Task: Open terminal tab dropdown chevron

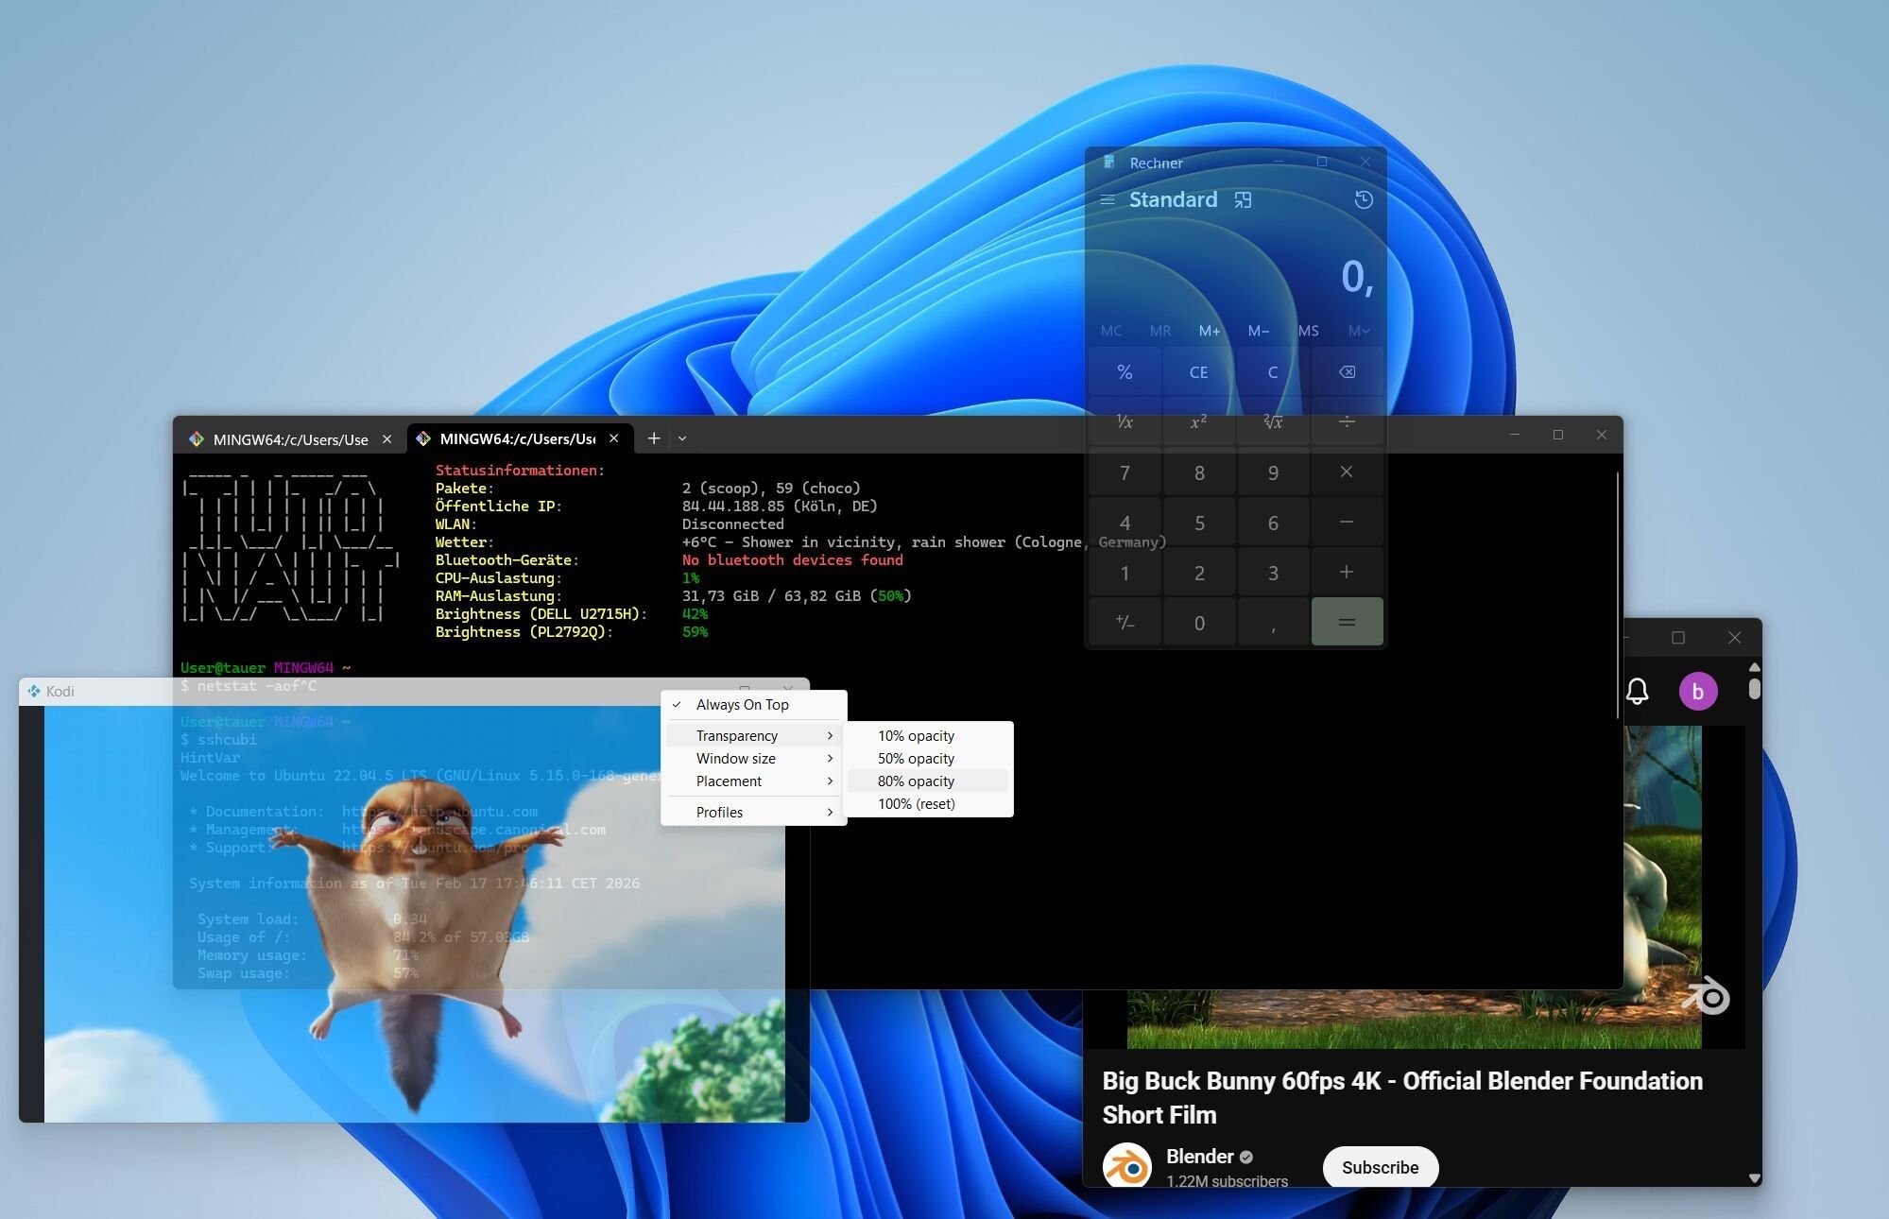Action: coord(682,438)
